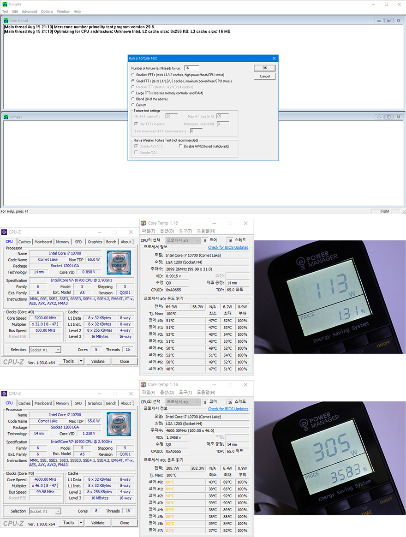Click the icon of the empty Prime95 child window
The image size is (406, 537).
point(6,117)
